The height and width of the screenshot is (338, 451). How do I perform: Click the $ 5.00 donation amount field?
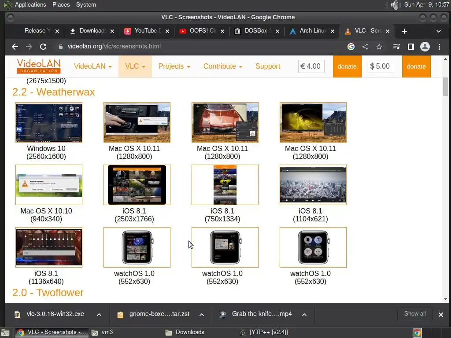381,66
